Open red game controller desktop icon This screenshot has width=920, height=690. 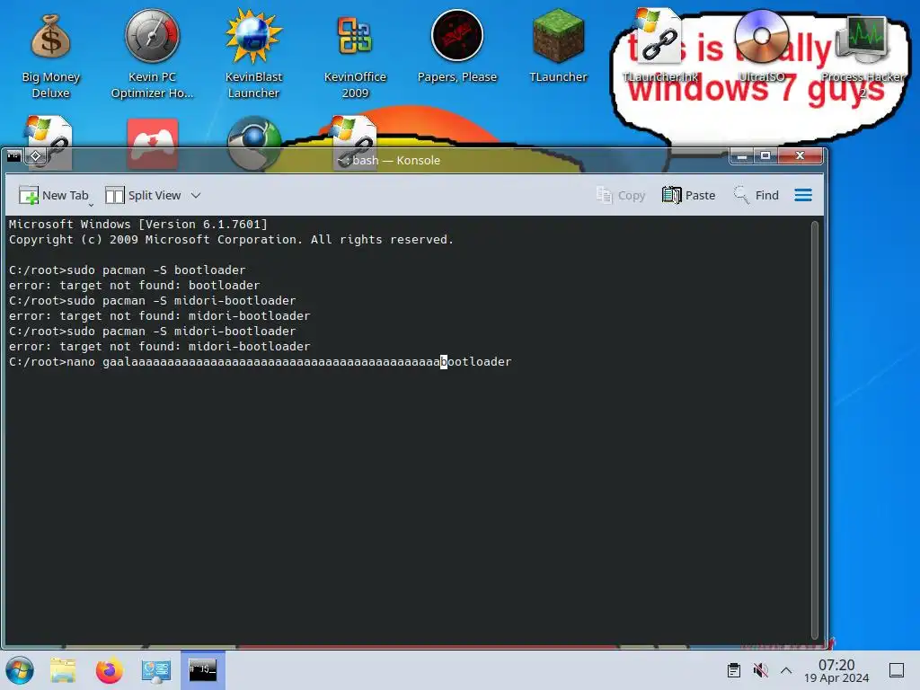pyautogui.click(x=152, y=145)
